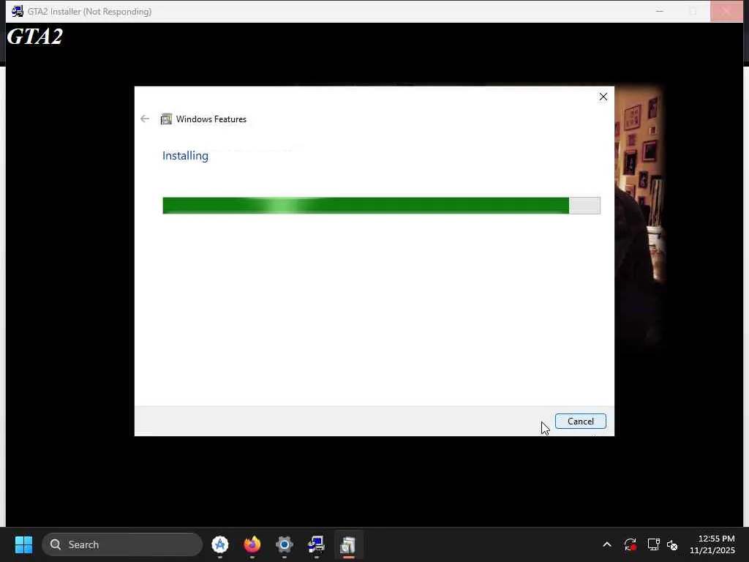Screen dimensions: 749x562
Task: Show hidden system tray icons
Action: coord(606,544)
